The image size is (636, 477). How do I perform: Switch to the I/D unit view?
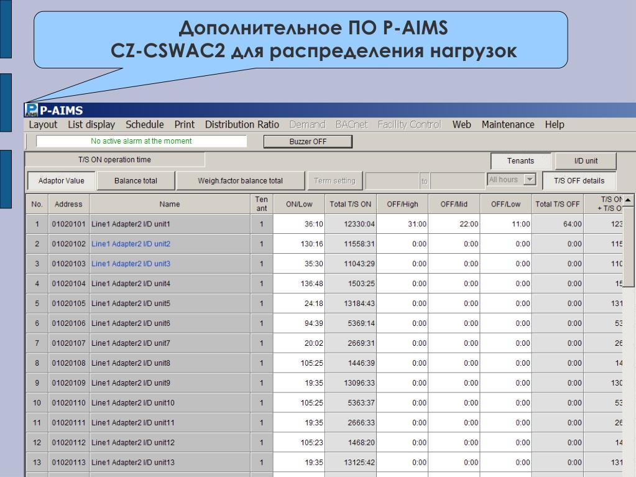point(586,161)
